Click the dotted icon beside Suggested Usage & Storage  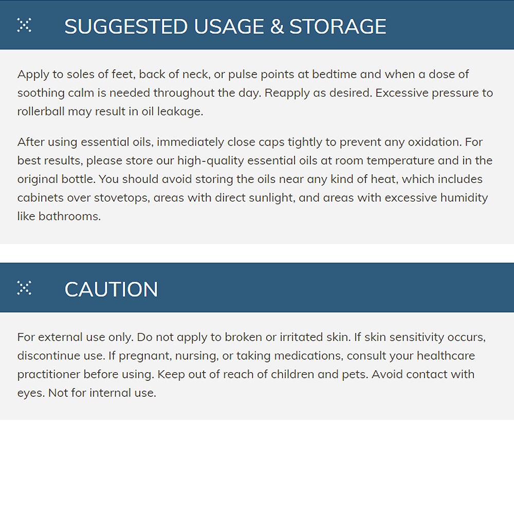[24, 25]
